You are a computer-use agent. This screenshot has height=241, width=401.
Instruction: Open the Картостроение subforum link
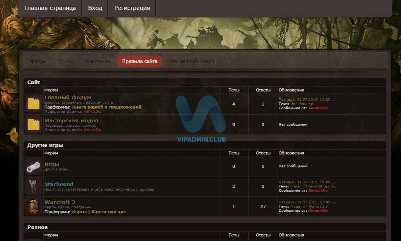(x=109, y=212)
